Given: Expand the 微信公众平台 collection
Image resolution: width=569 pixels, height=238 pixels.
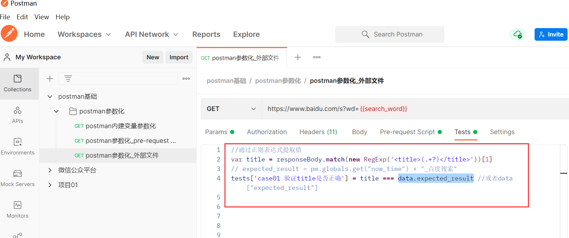Looking at the screenshot, I should pyautogui.click(x=50, y=170).
